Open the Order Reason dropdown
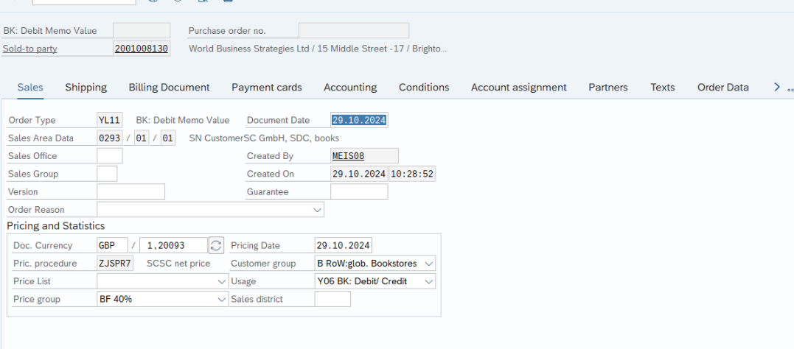The height and width of the screenshot is (349, 794). point(318,209)
